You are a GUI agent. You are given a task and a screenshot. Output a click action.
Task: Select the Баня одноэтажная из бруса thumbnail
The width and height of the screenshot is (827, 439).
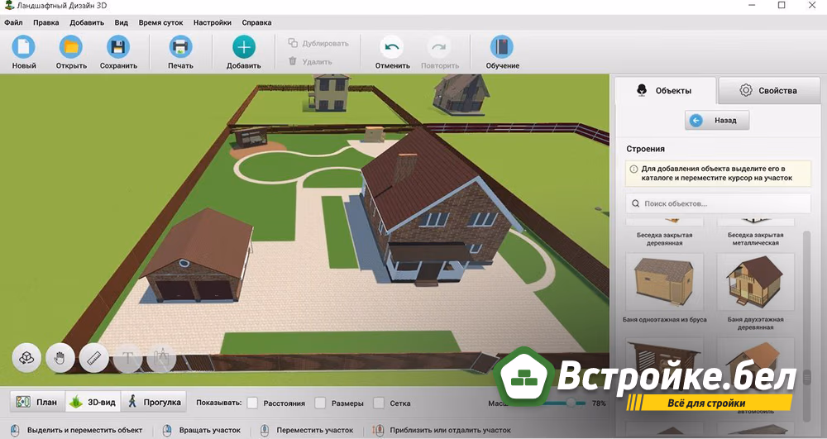(665, 282)
